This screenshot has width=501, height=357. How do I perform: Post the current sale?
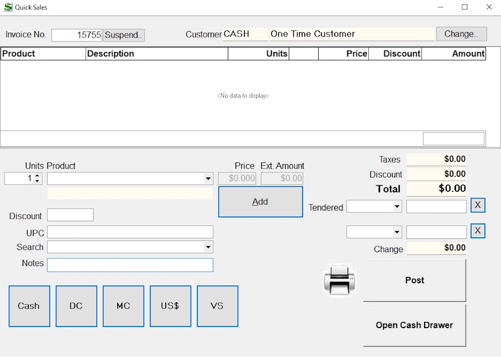tap(414, 280)
